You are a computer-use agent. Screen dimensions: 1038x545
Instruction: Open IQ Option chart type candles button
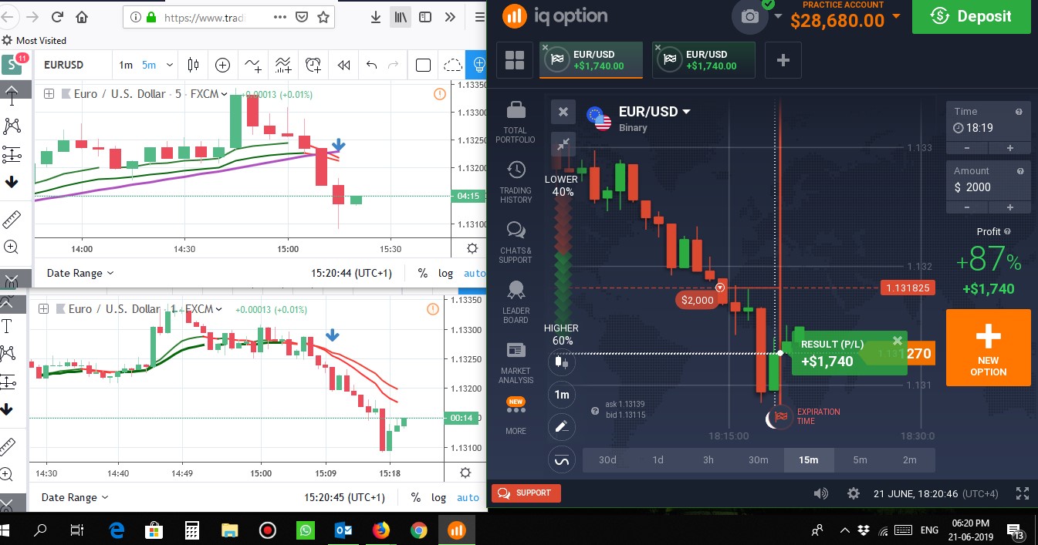click(x=562, y=362)
